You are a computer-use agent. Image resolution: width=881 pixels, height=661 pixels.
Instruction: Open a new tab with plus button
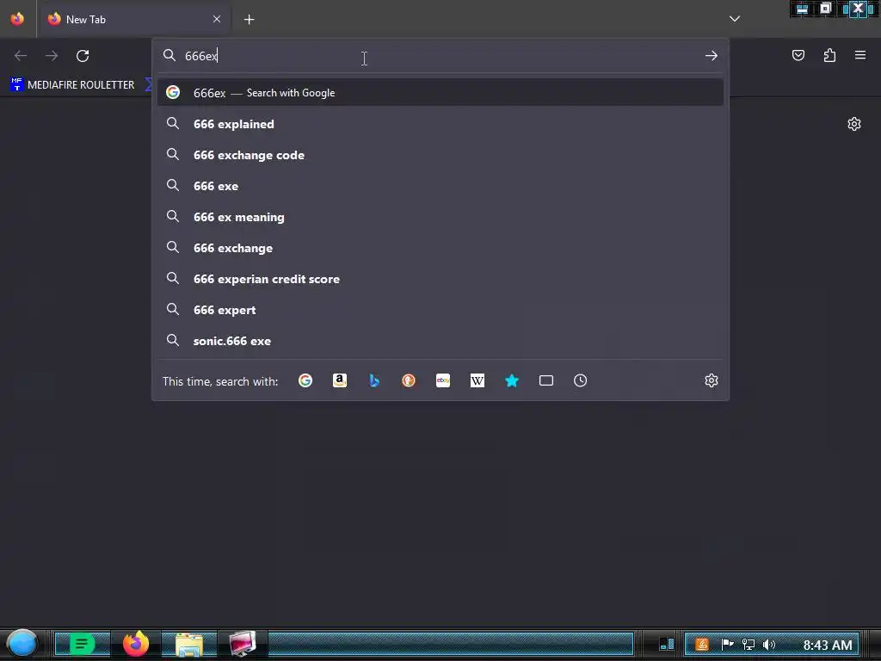249,20
